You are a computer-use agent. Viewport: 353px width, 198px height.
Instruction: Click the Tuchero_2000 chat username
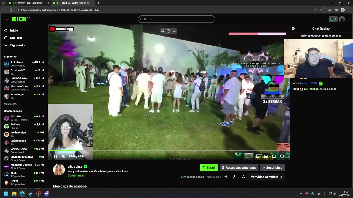[308, 83]
